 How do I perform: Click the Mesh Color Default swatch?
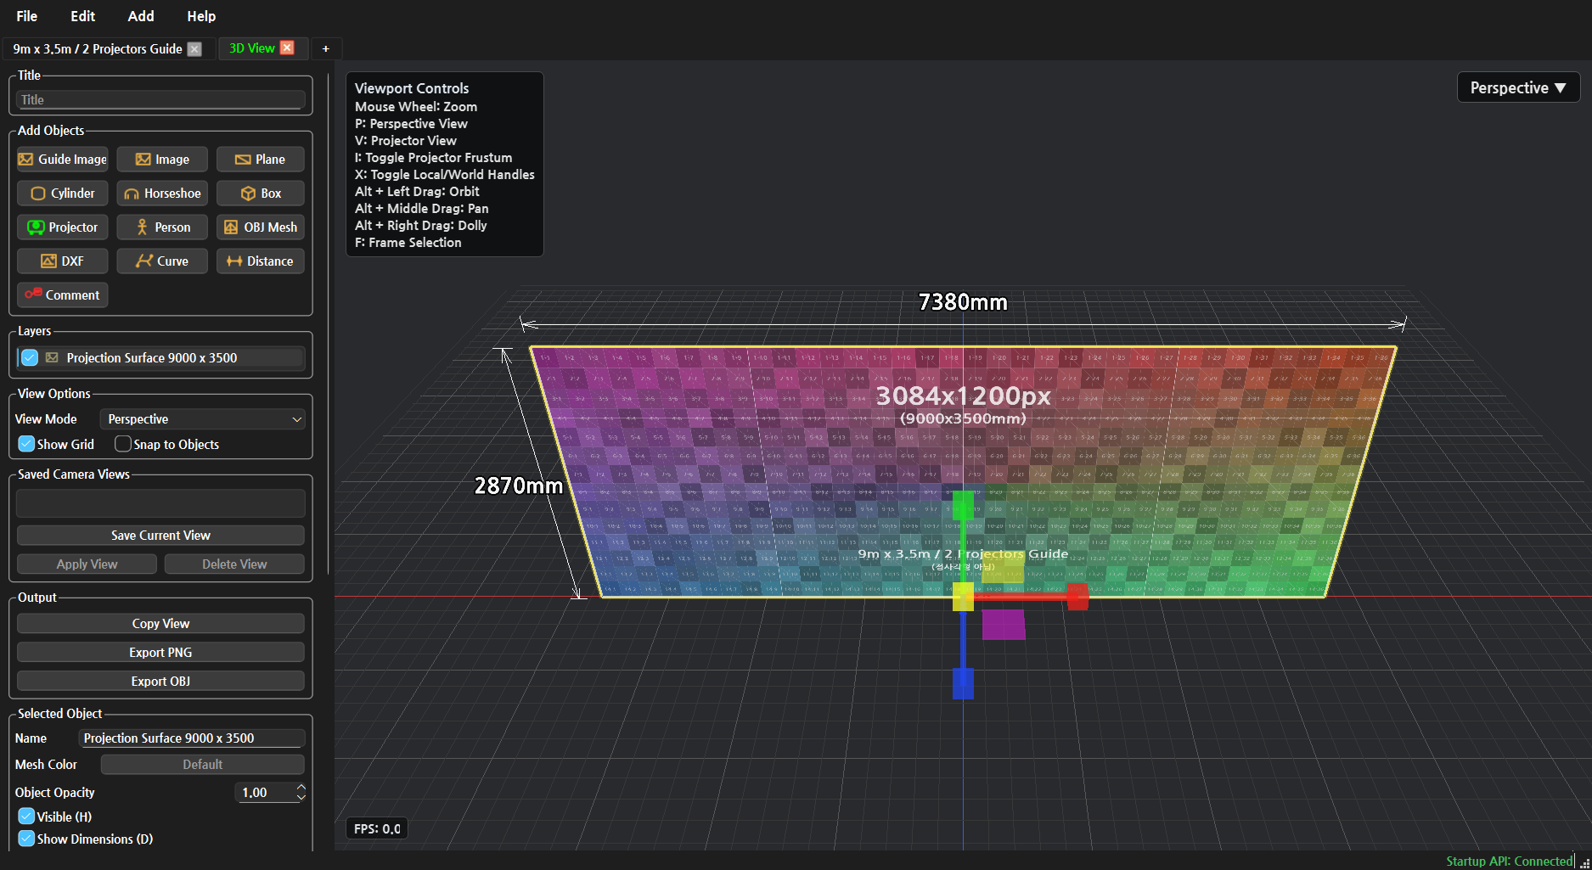pyautogui.click(x=203, y=765)
